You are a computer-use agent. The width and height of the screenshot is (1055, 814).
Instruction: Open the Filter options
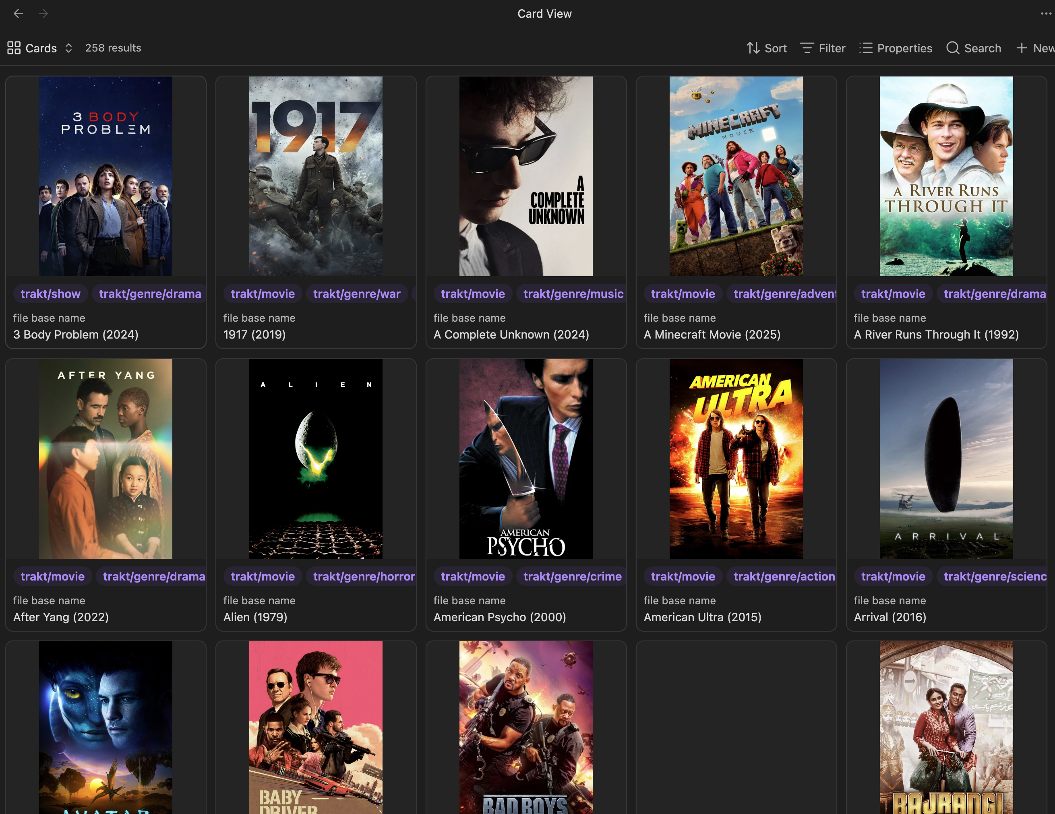823,48
